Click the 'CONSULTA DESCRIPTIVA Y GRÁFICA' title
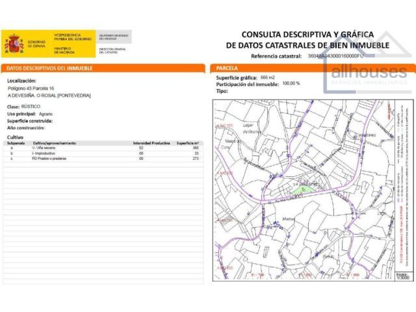 [307, 34]
